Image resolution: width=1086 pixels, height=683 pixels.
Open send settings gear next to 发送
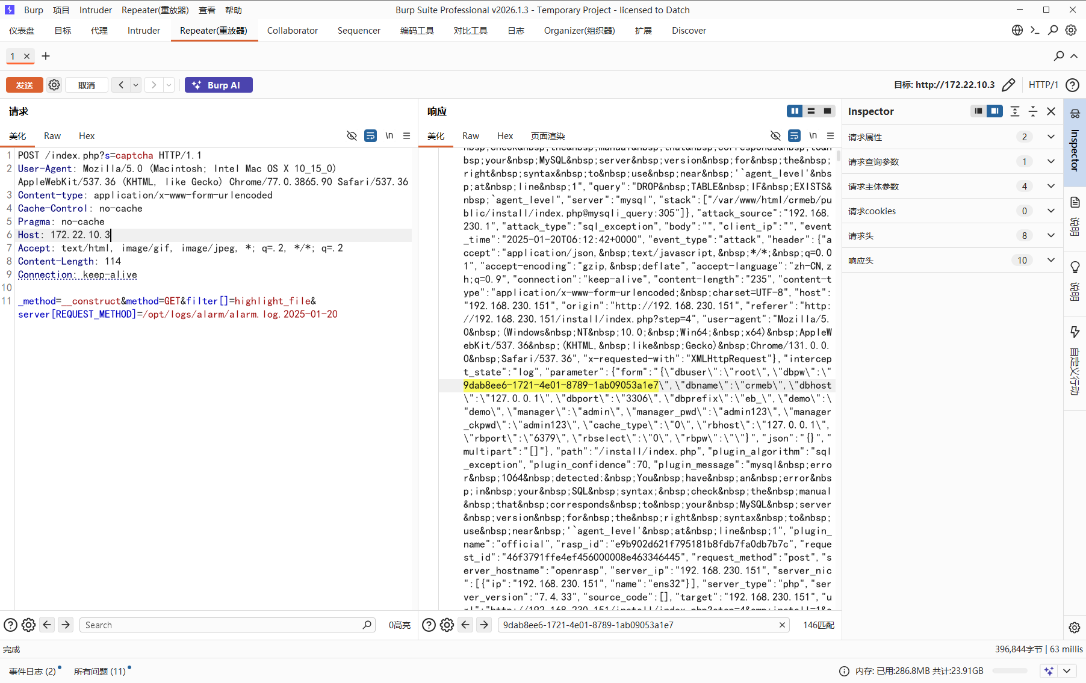(x=54, y=85)
